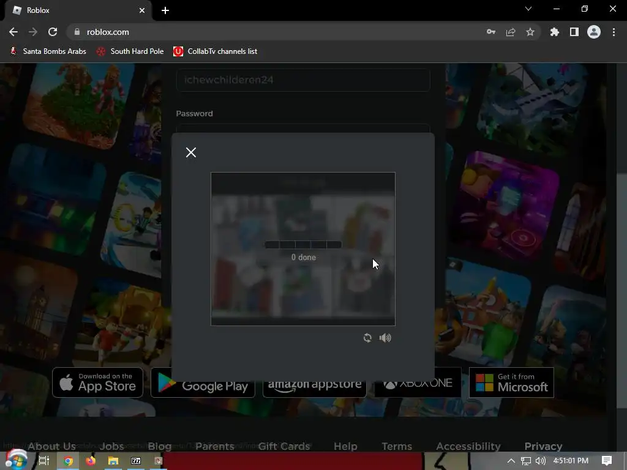
Task: Open Task View on the taskbar
Action: pyautogui.click(x=44, y=461)
